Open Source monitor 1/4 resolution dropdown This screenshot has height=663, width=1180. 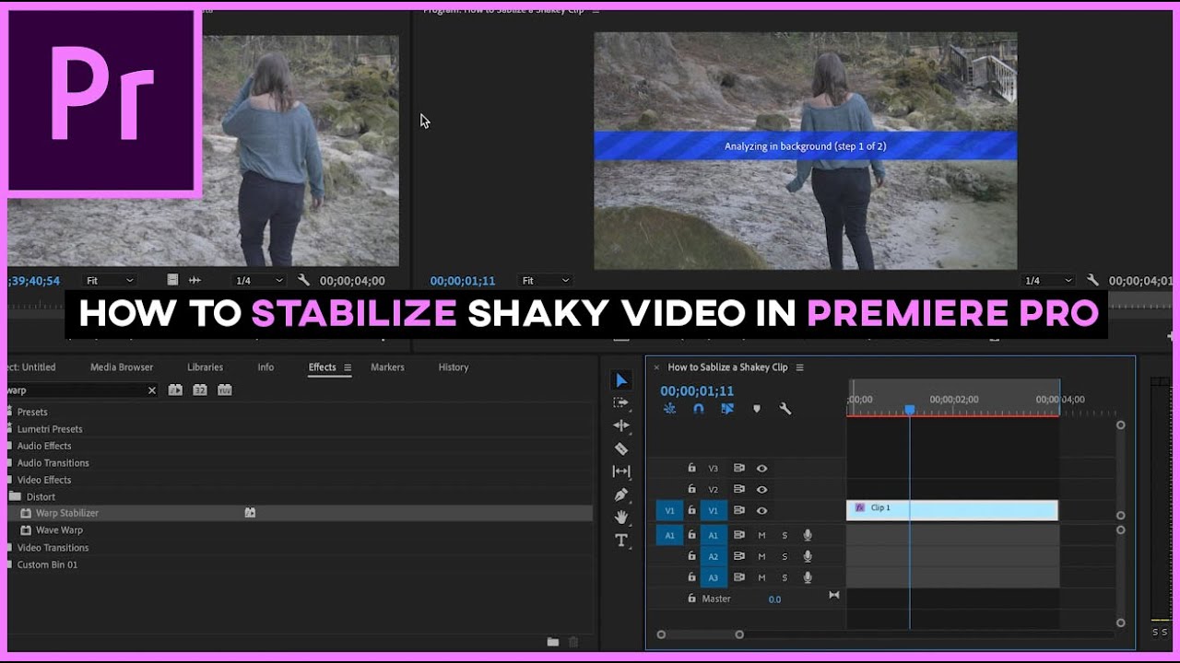pos(260,280)
